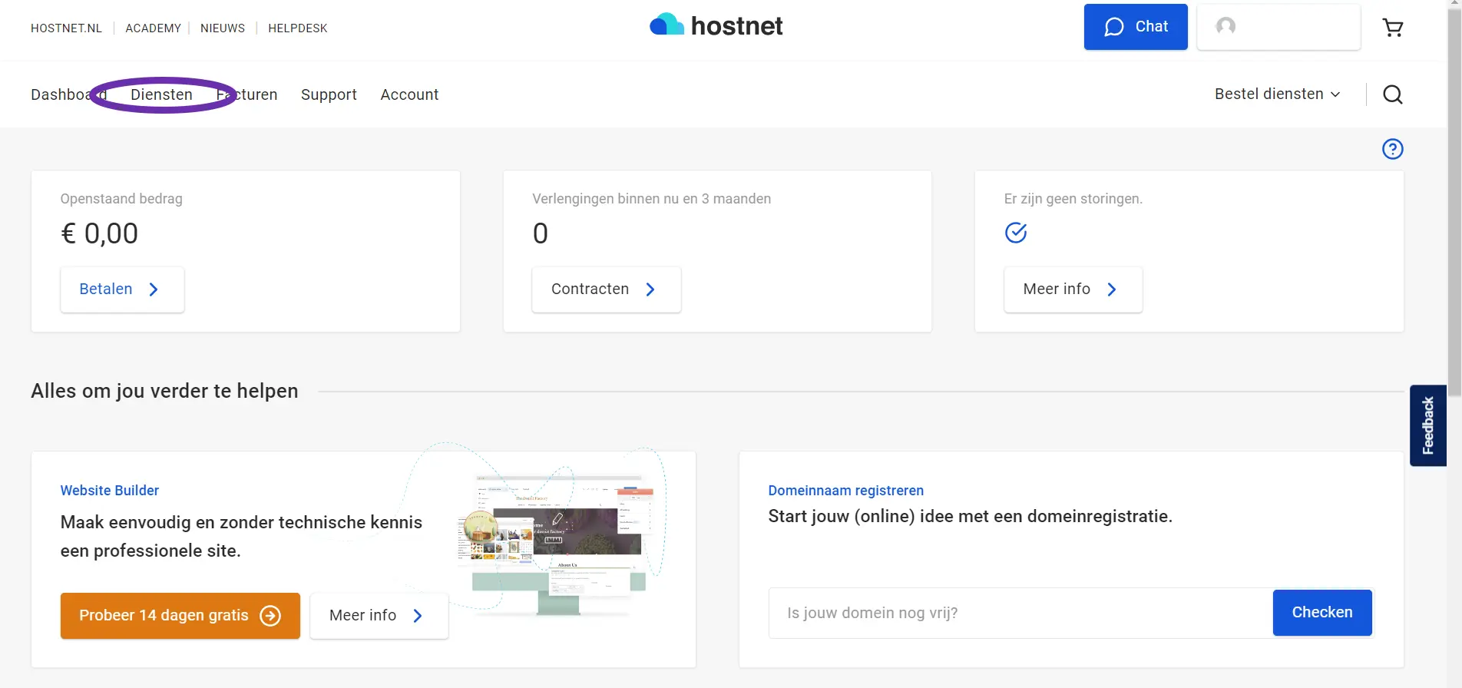Open the Diensten tab
This screenshot has height=688, width=1462.
coord(161,94)
